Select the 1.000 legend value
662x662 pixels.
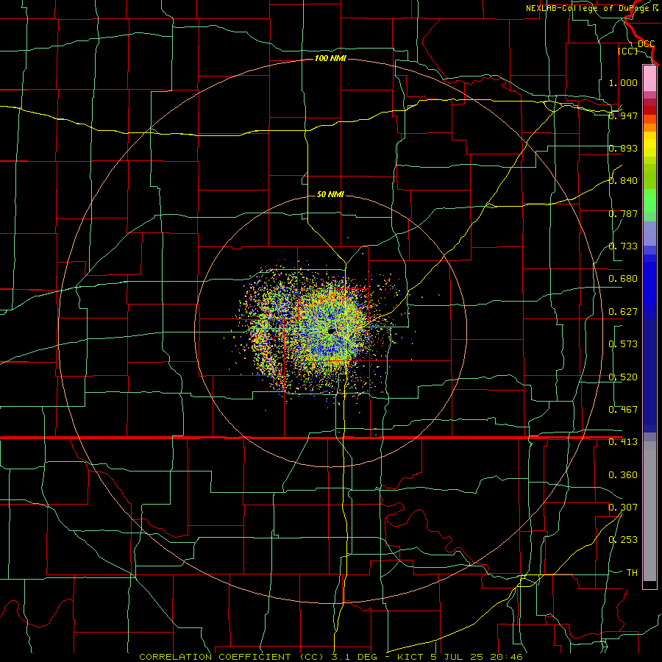[623, 82]
